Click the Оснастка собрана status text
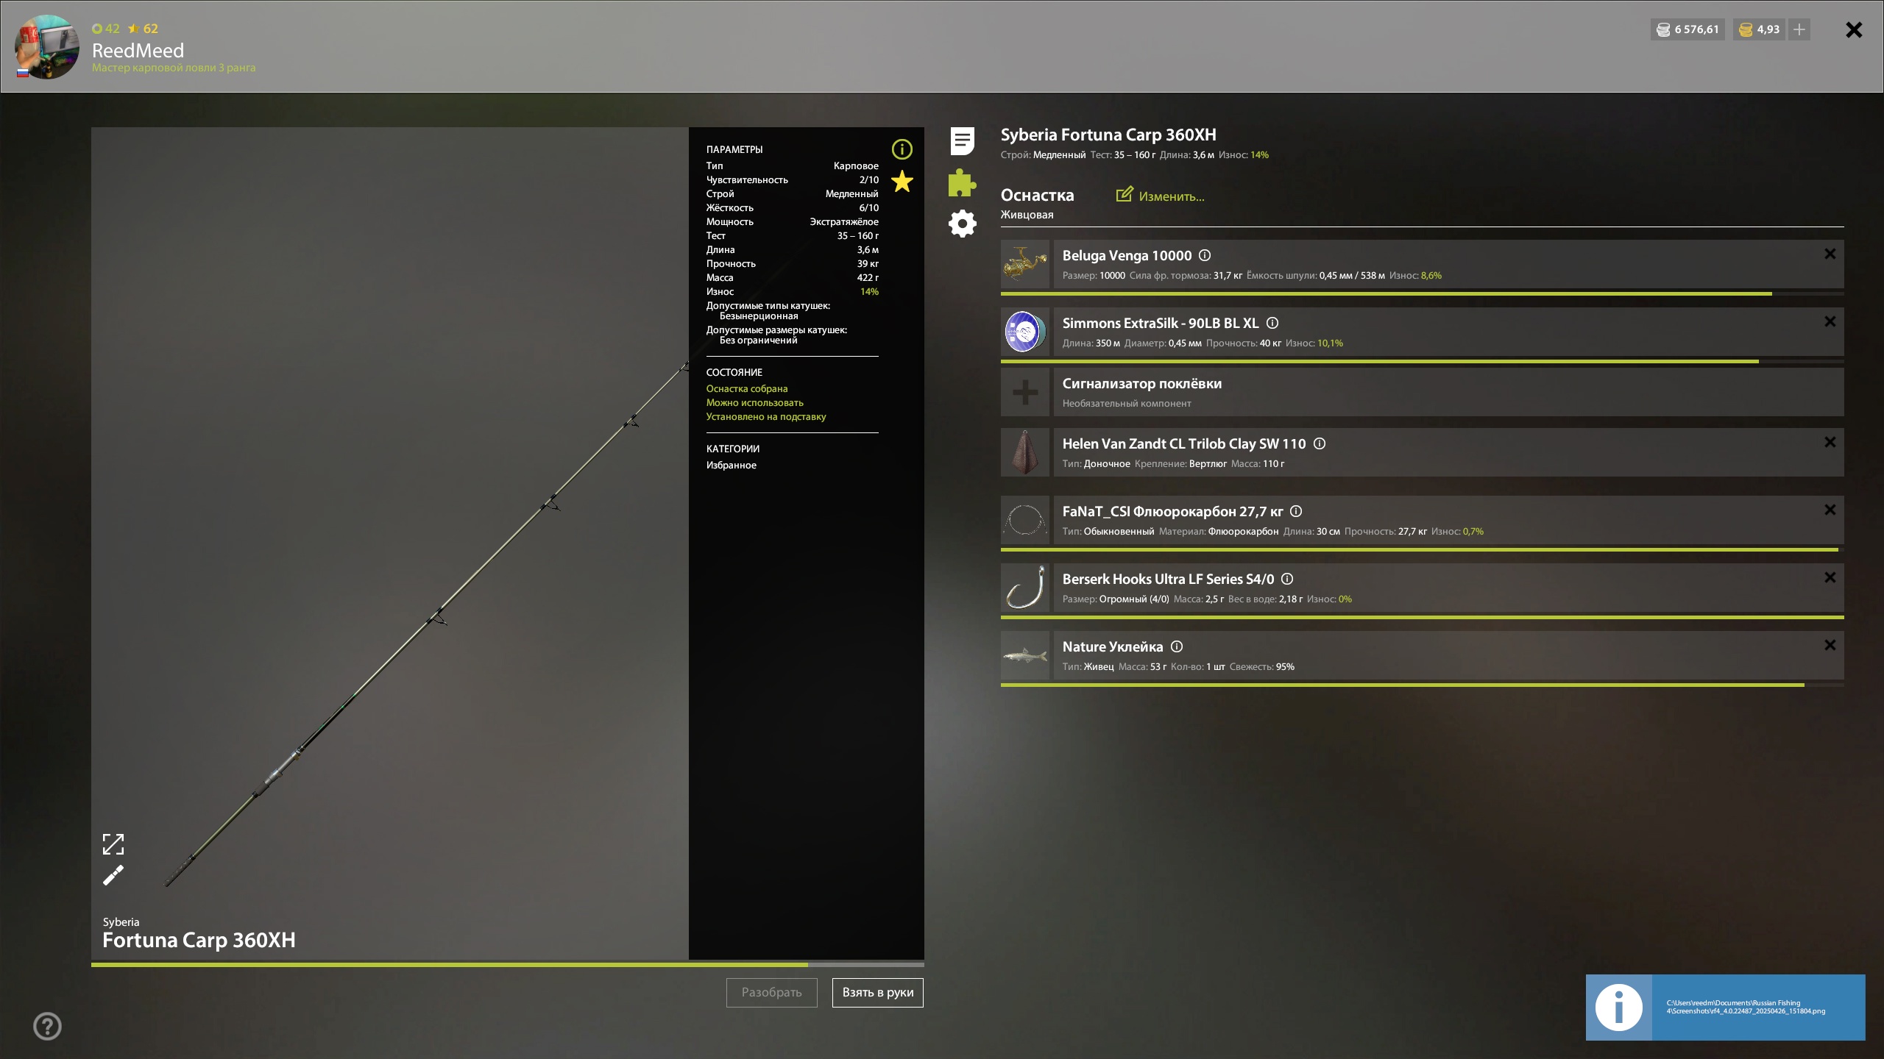This screenshot has width=1884, height=1059. 746,388
